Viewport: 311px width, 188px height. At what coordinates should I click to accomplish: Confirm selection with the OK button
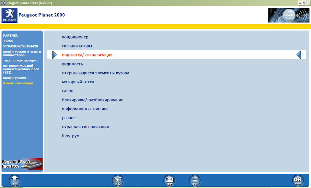[x=298, y=181]
